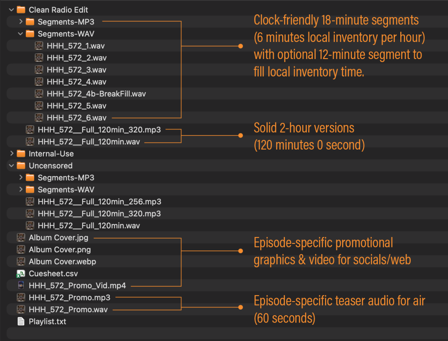
Task: Click the HHH_572_Promo.wav file icon
Action: [x=21, y=310]
